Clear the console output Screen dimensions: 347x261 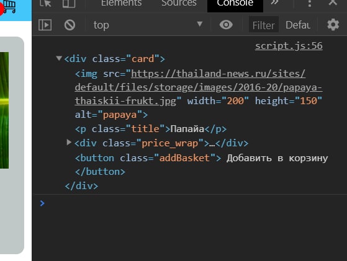click(70, 25)
